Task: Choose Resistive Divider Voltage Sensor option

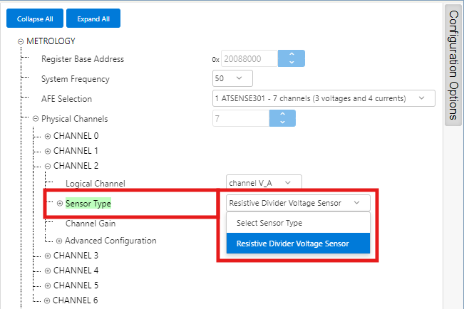Action: 292,243
